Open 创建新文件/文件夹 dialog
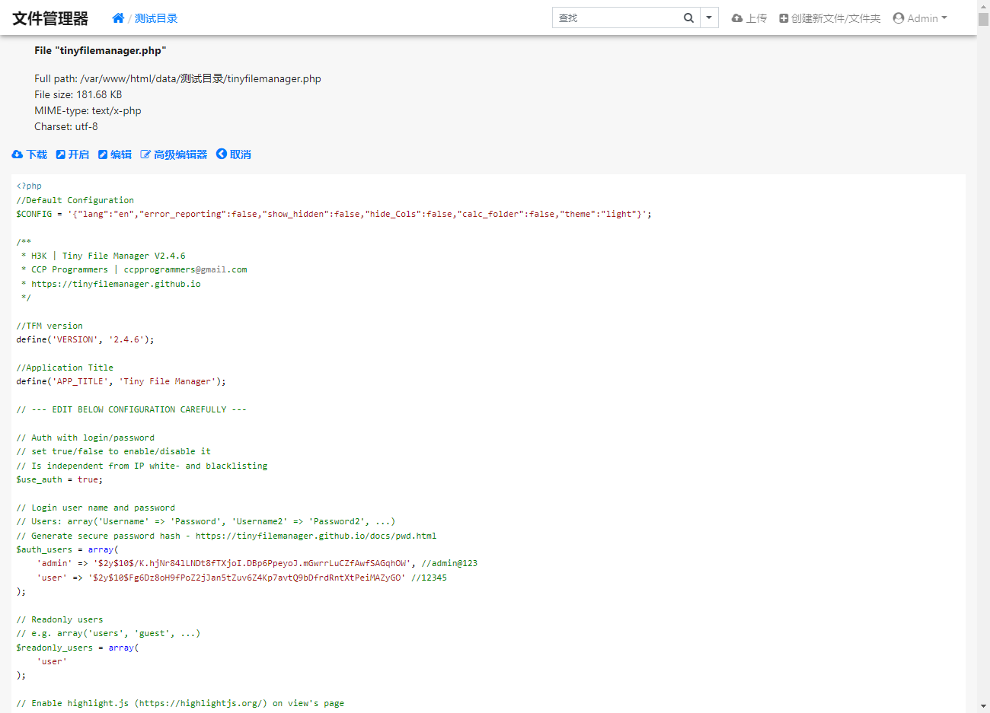The height and width of the screenshot is (713, 990). pyautogui.click(x=830, y=18)
